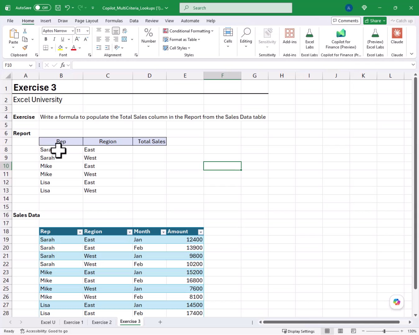
Task: Click the premium diamond icon
Action: pyautogui.click(x=364, y=8)
